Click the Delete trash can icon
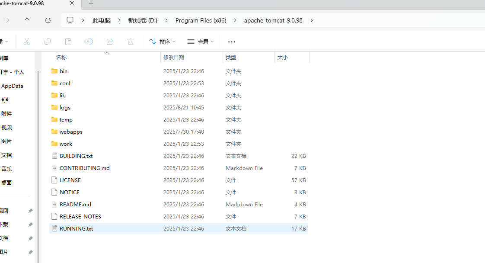 pyautogui.click(x=131, y=42)
